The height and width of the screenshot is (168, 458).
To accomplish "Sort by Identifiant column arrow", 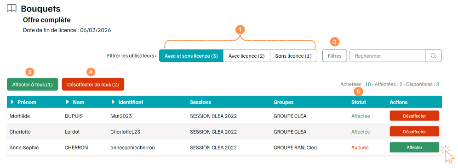I will 113,102.
